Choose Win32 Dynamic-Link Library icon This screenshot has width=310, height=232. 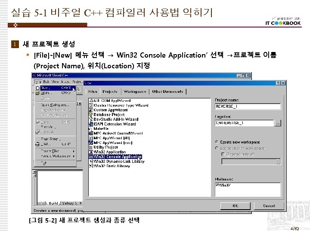91,162
